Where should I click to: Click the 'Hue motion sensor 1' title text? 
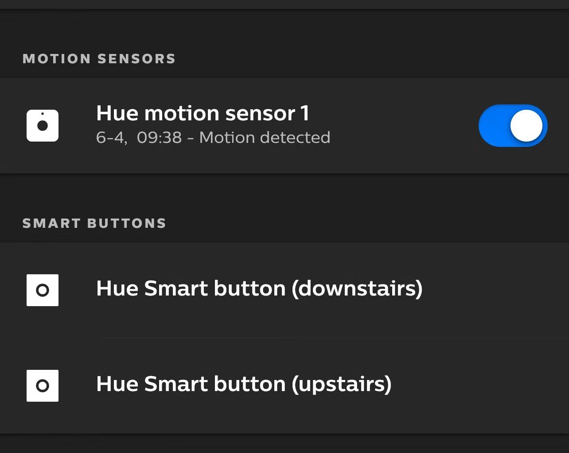pyautogui.click(x=203, y=113)
